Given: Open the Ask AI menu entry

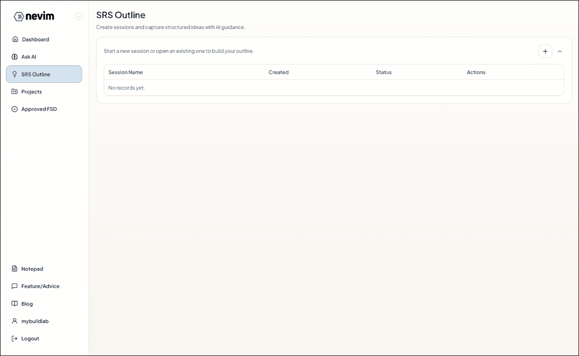Looking at the screenshot, I should point(30,57).
